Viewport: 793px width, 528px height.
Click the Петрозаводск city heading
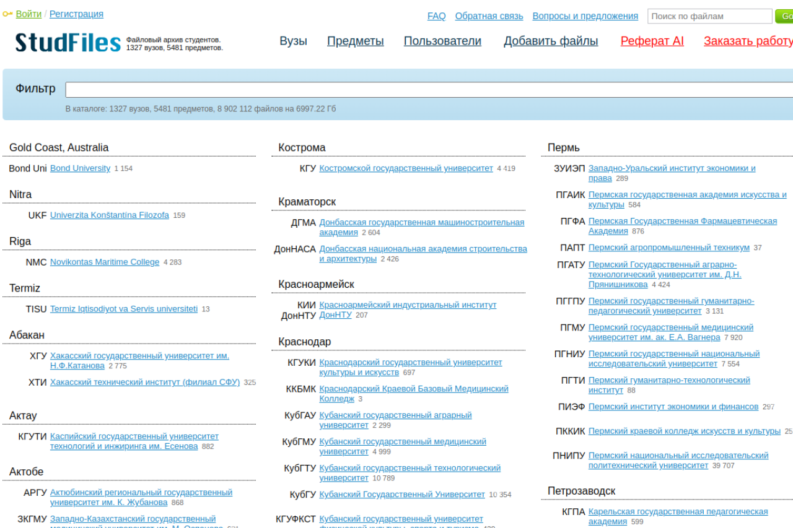(x=582, y=491)
